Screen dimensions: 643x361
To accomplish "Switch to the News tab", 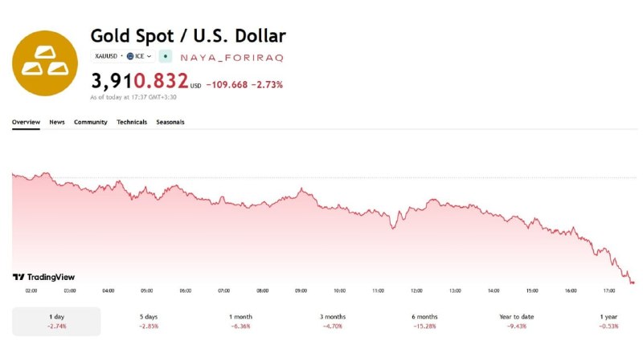I will [x=57, y=122].
